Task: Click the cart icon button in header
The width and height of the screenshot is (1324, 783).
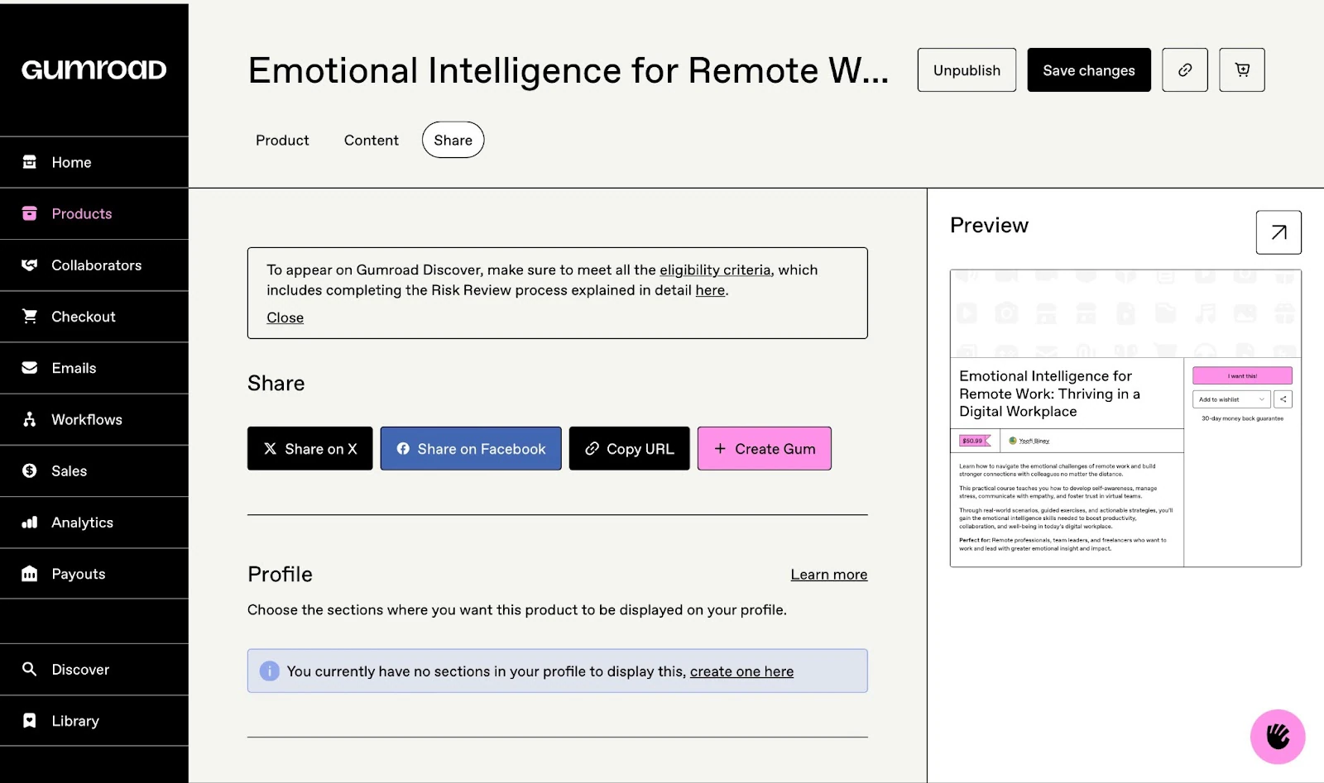Action: tap(1242, 70)
